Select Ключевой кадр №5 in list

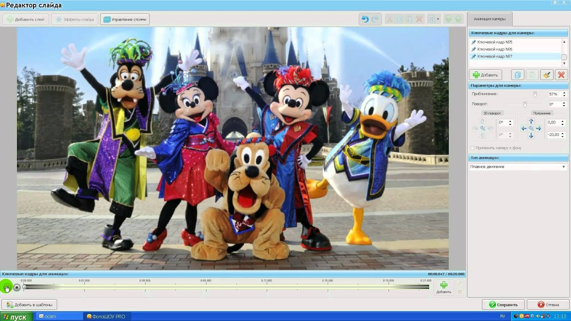click(x=515, y=42)
